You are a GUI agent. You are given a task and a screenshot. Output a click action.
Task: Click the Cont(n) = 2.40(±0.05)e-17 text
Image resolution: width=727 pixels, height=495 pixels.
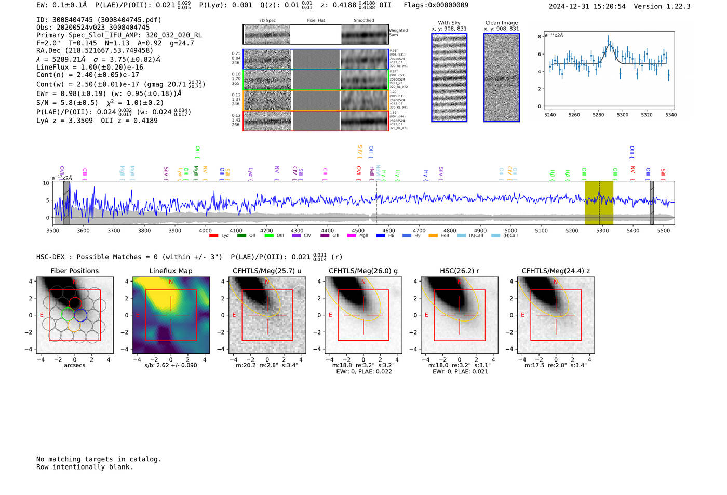(x=88, y=75)
